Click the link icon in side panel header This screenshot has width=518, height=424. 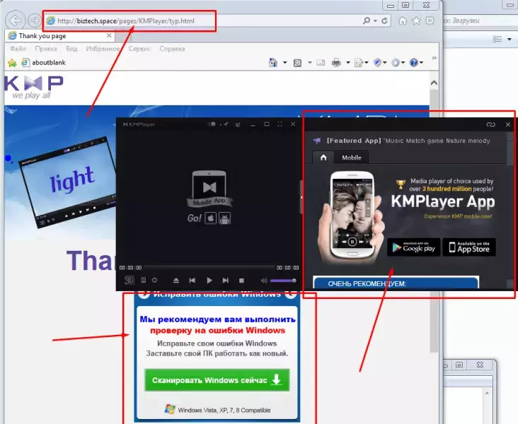(490, 124)
